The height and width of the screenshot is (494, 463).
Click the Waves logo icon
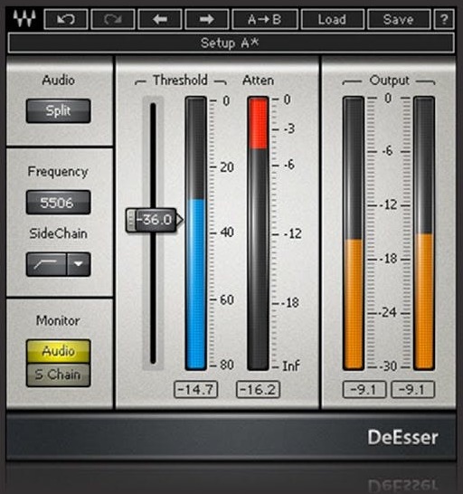click(24, 19)
